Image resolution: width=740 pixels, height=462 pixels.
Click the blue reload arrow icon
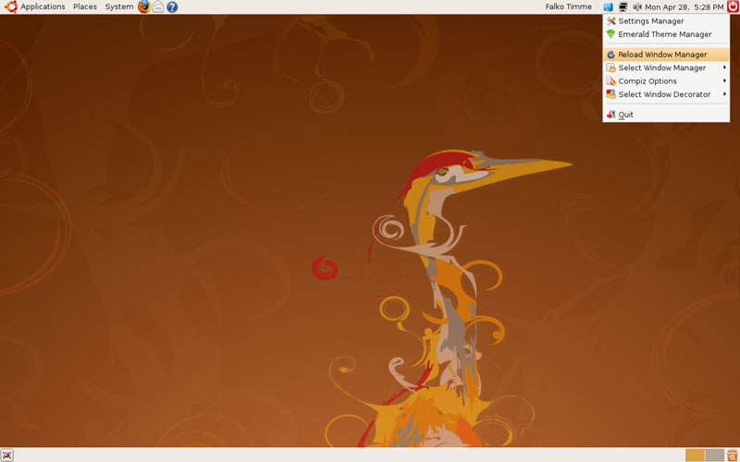click(x=611, y=55)
